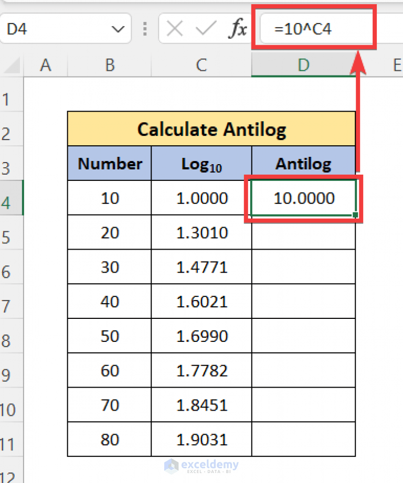Click the vertical dots separator near Name Box
This screenshot has height=483, width=403.
coord(145,29)
